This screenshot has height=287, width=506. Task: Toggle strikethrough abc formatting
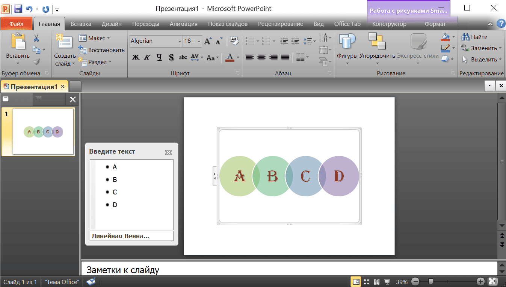pos(183,58)
